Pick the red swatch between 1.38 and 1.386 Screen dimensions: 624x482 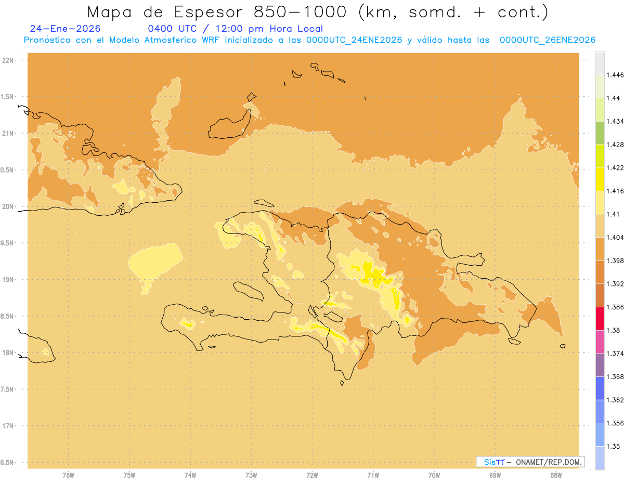click(600, 319)
